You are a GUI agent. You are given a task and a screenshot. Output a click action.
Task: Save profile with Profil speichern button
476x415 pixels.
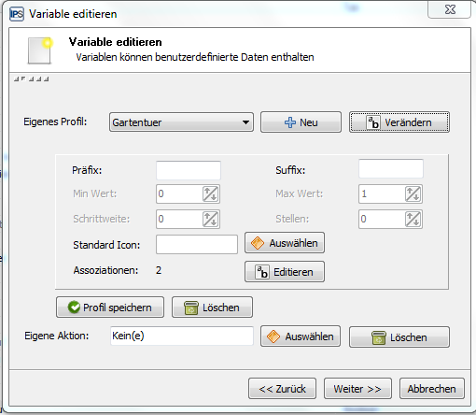coord(110,308)
